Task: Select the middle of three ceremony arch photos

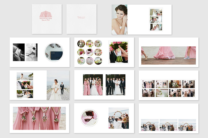Action: click(168, 125)
